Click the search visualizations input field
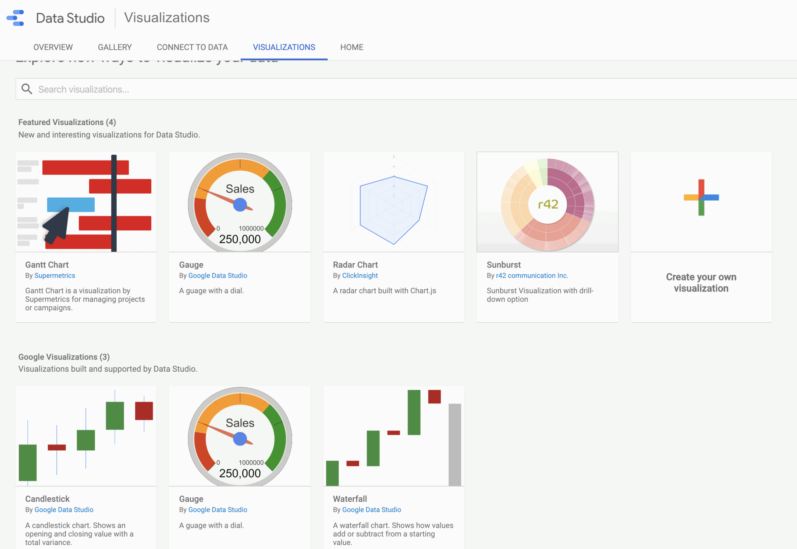 click(241, 89)
